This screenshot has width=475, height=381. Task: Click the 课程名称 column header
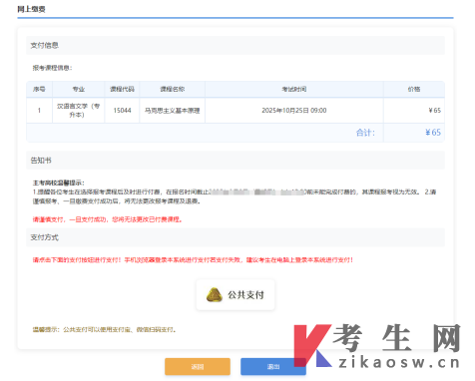173,89
